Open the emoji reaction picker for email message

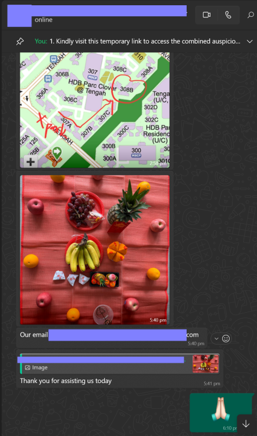tap(226, 338)
